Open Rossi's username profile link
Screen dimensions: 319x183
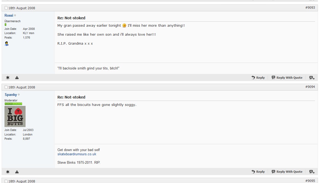pos(9,16)
